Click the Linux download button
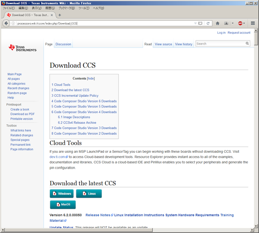 click(x=89, y=193)
